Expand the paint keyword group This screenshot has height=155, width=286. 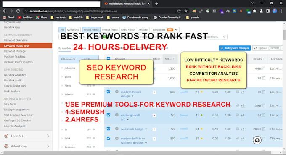click(x=62, y=77)
